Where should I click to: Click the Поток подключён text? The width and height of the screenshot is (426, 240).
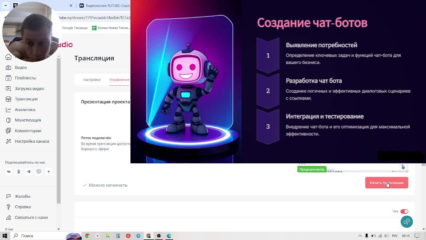click(96, 138)
